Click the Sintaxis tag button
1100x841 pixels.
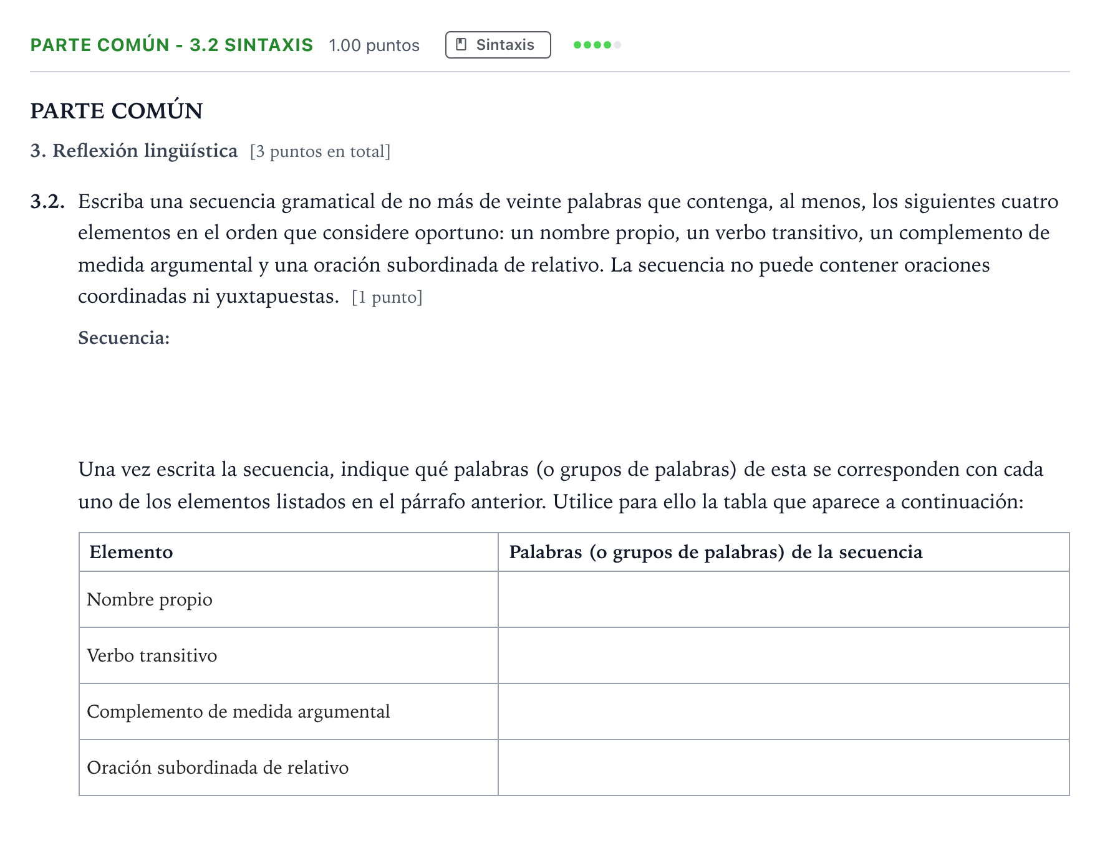tap(498, 45)
